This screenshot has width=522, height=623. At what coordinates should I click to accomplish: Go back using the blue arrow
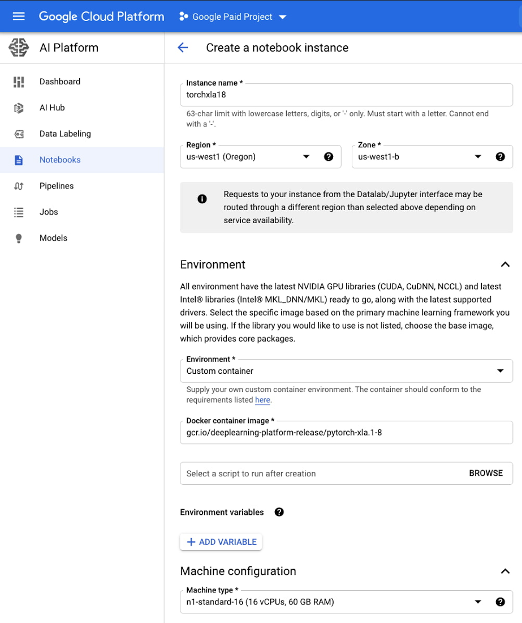point(183,48)
